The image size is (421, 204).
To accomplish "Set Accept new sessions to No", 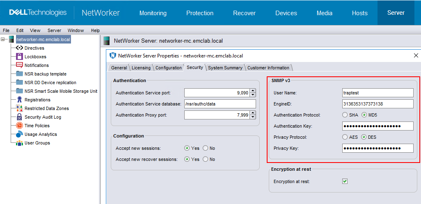I will point(206,148).
